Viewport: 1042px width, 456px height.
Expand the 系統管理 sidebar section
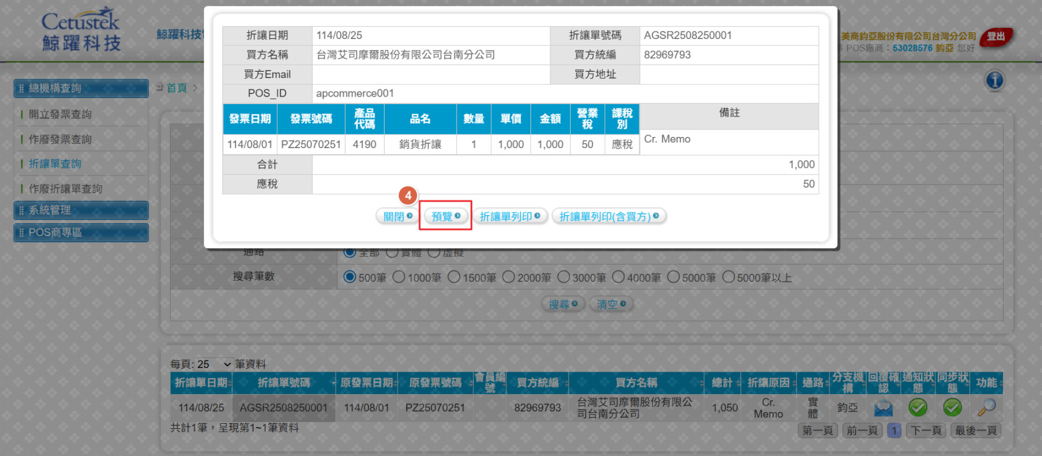81,210
